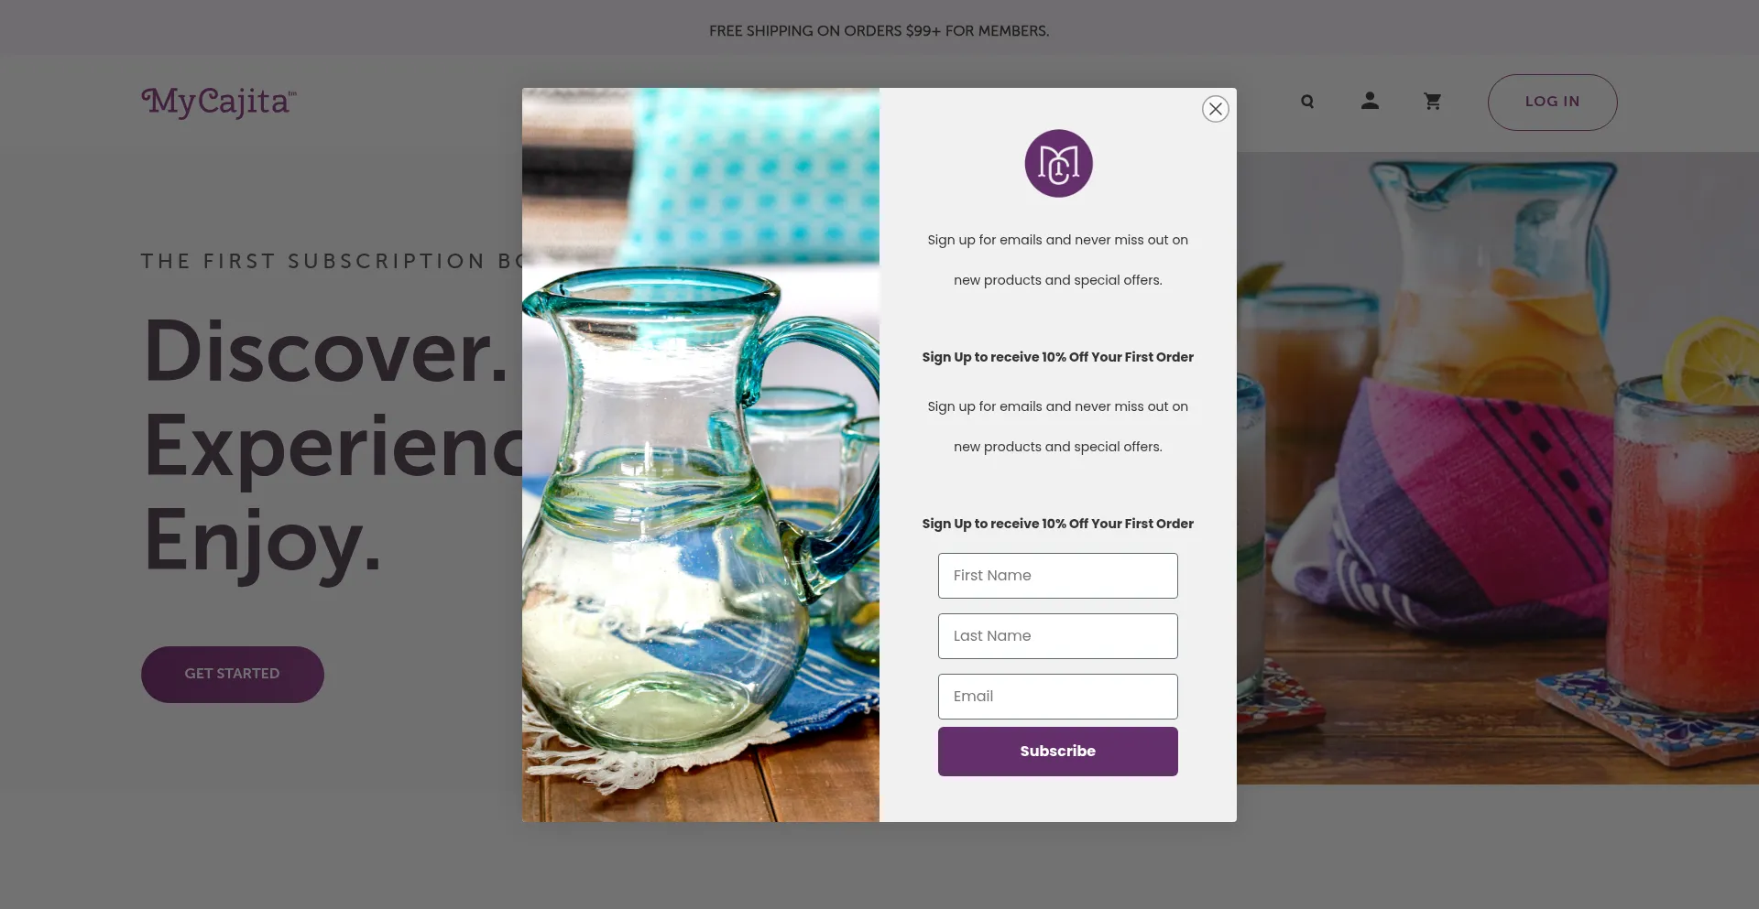
Task: Click the glass pitcher image in popup
Action: tap(701, 455)
